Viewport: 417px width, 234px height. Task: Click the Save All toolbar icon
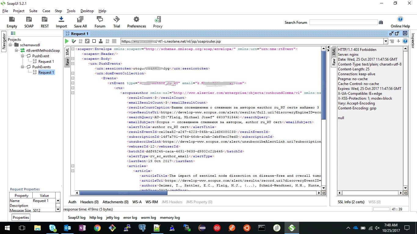80,22
